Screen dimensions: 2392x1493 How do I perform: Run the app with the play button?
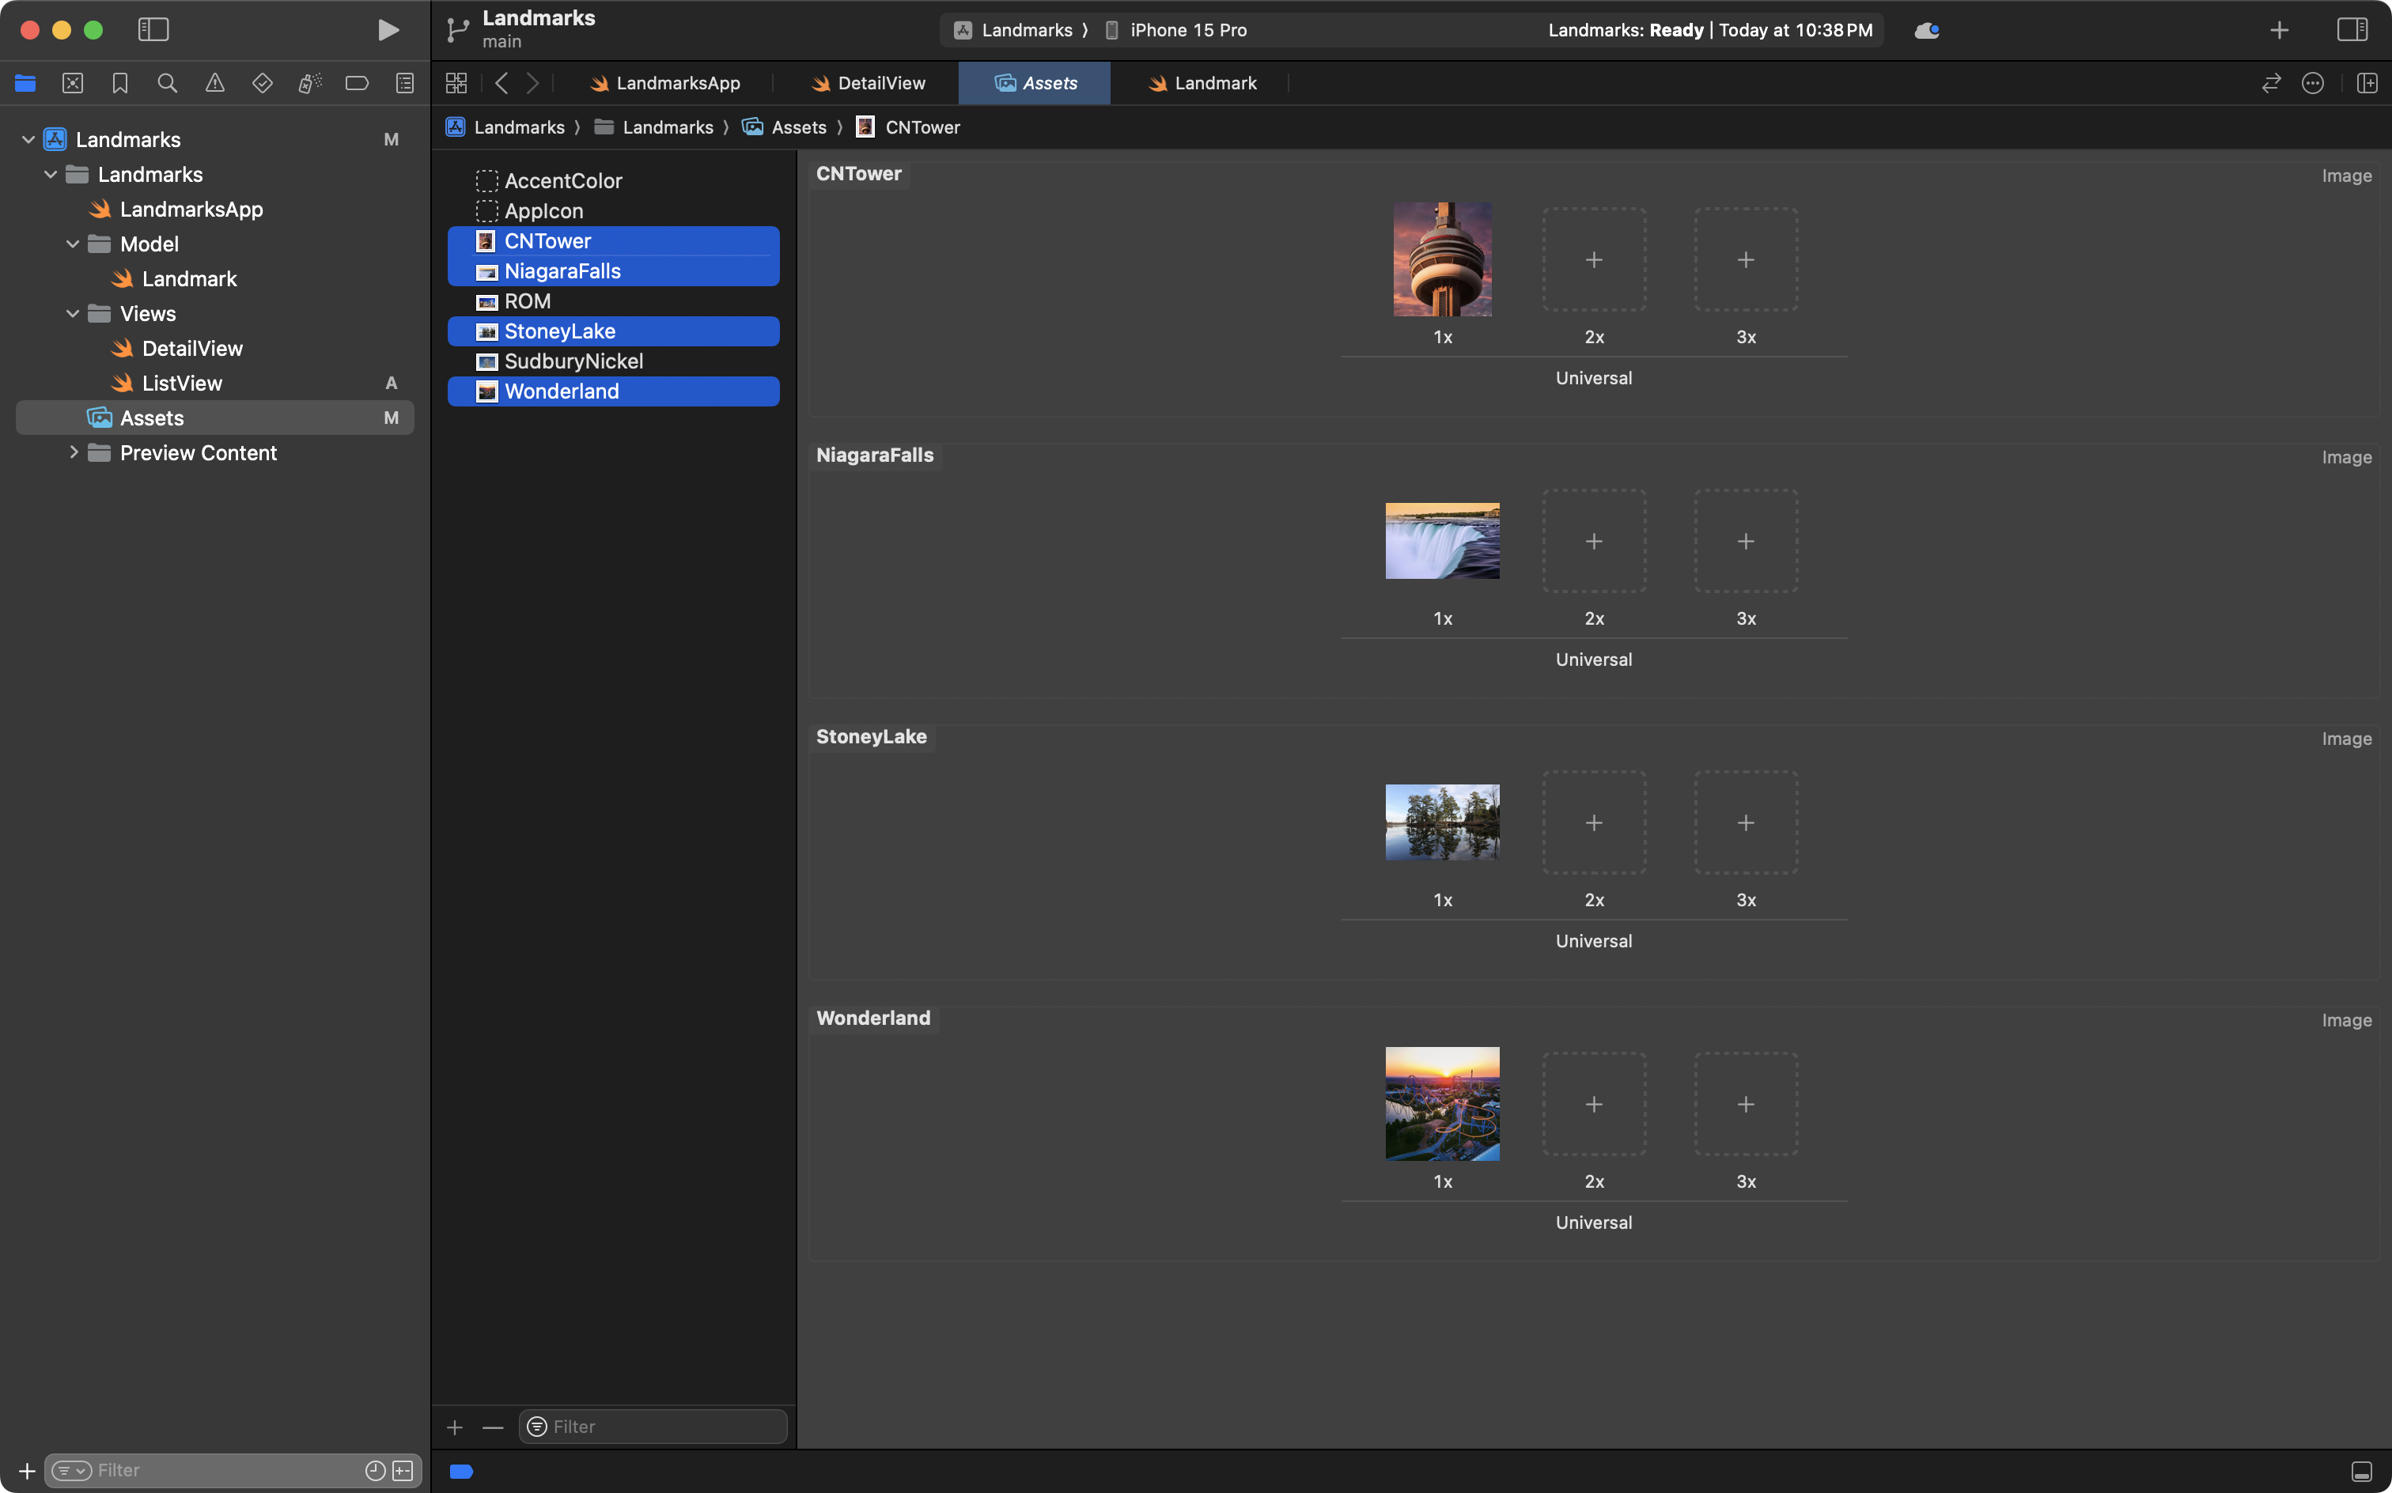(387, 29)
